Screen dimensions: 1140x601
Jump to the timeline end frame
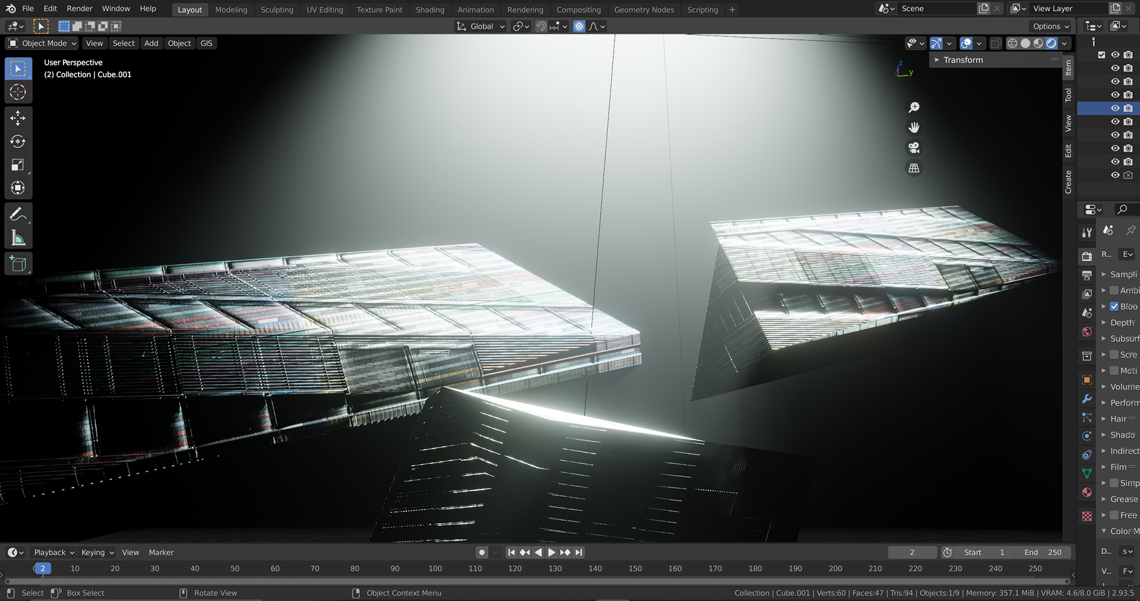[x=578, y=552]
